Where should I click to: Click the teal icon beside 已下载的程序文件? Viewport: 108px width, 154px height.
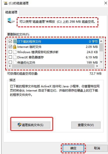point(15,41)
